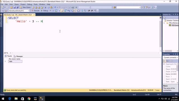Collapse the Miscellaneous Files folder

point(164,23)
